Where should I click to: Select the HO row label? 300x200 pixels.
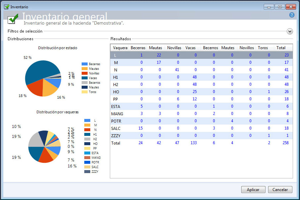(x=116, y=92)
